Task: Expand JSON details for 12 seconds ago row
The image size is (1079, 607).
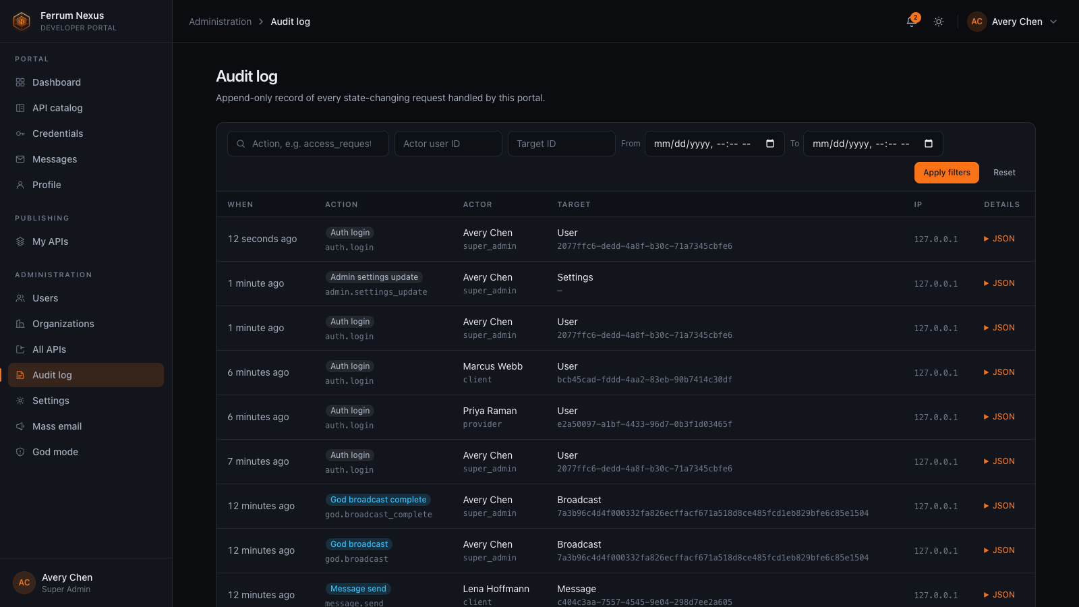Action: pos(999,239)
